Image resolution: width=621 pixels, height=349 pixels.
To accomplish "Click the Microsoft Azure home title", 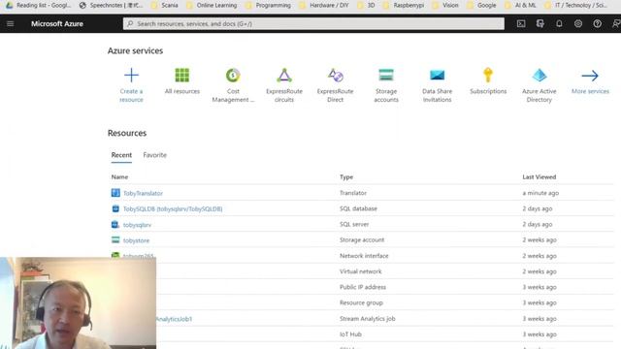I will [x=57, y=23].
